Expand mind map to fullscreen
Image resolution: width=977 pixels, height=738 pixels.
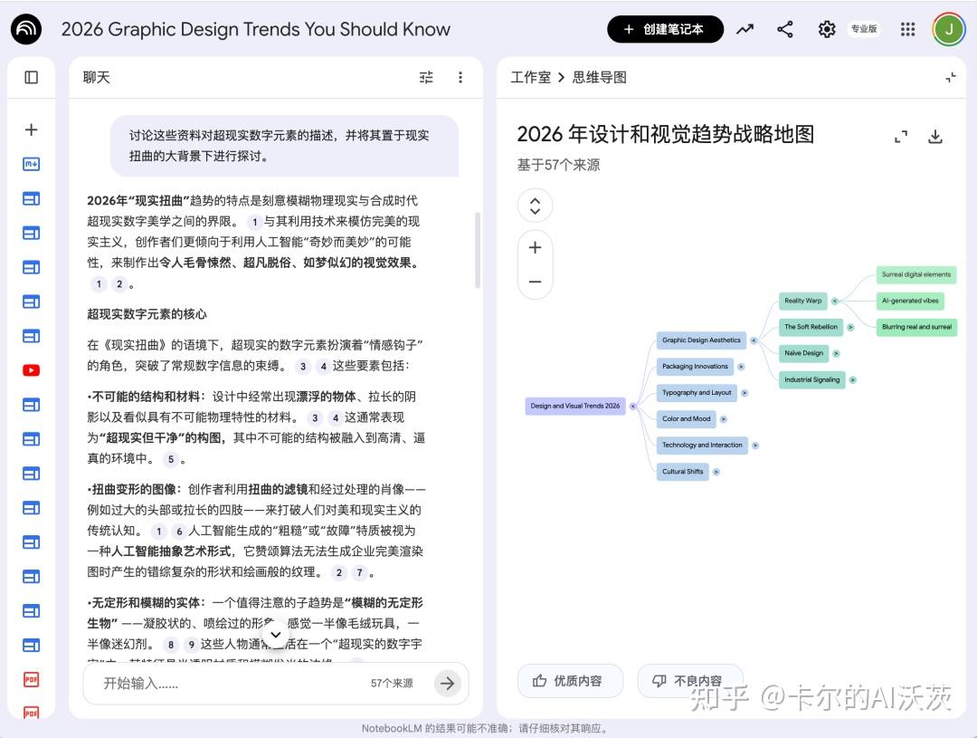tap(900, 137)
